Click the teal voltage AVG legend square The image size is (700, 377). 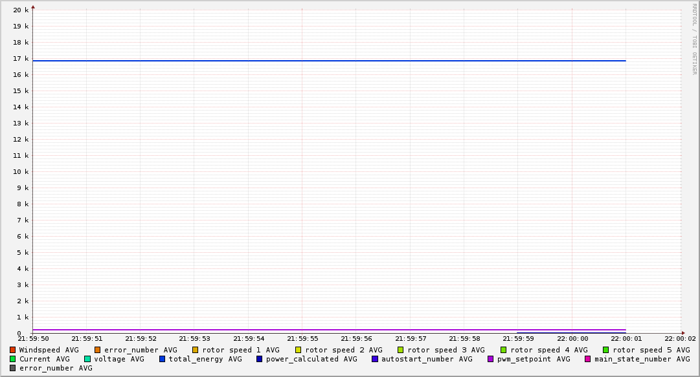click(x=87, y=359)
